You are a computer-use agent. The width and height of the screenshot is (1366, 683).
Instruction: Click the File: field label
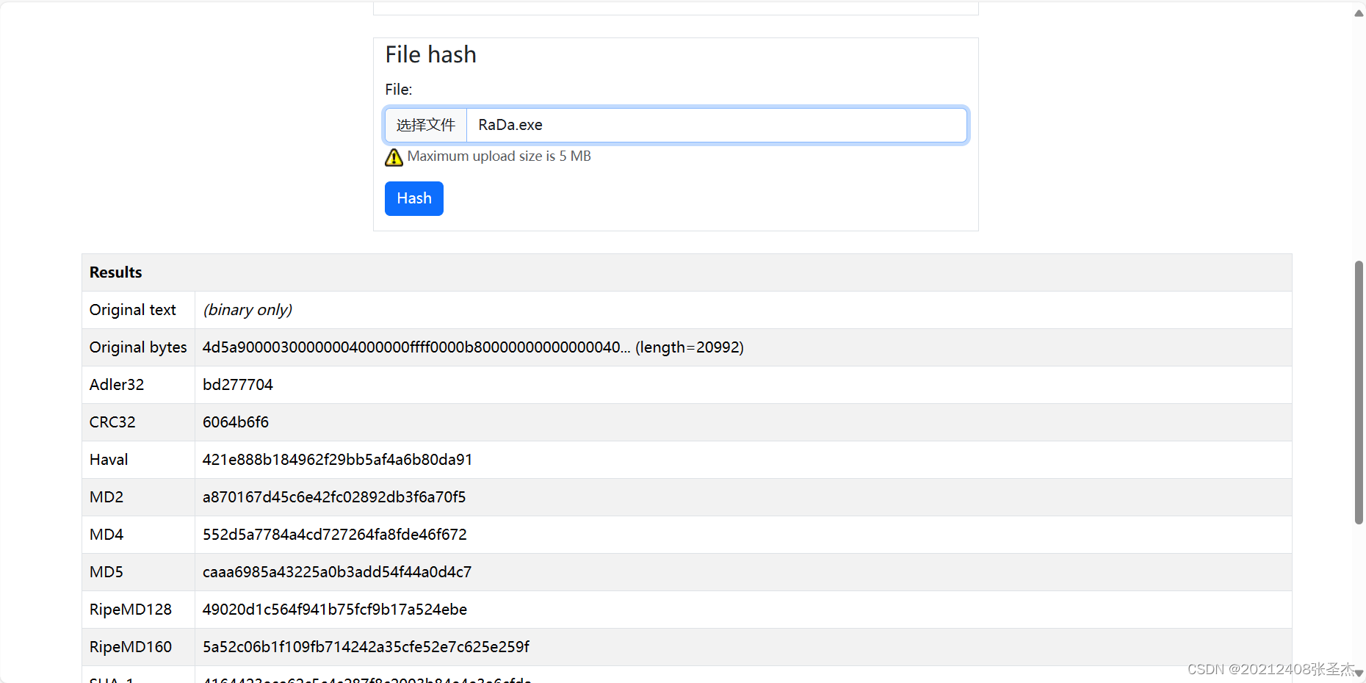[x=399, y=90]
